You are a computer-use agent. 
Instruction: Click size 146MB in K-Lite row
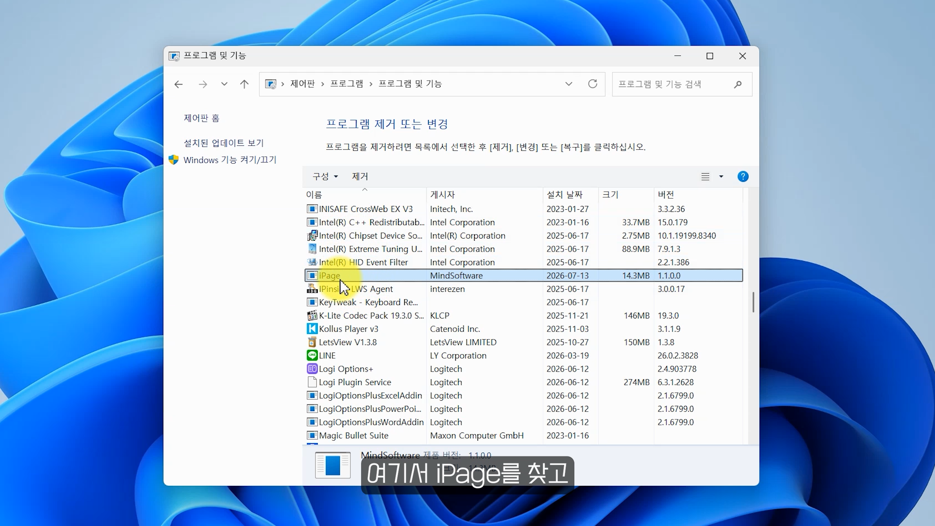[637, 316]
